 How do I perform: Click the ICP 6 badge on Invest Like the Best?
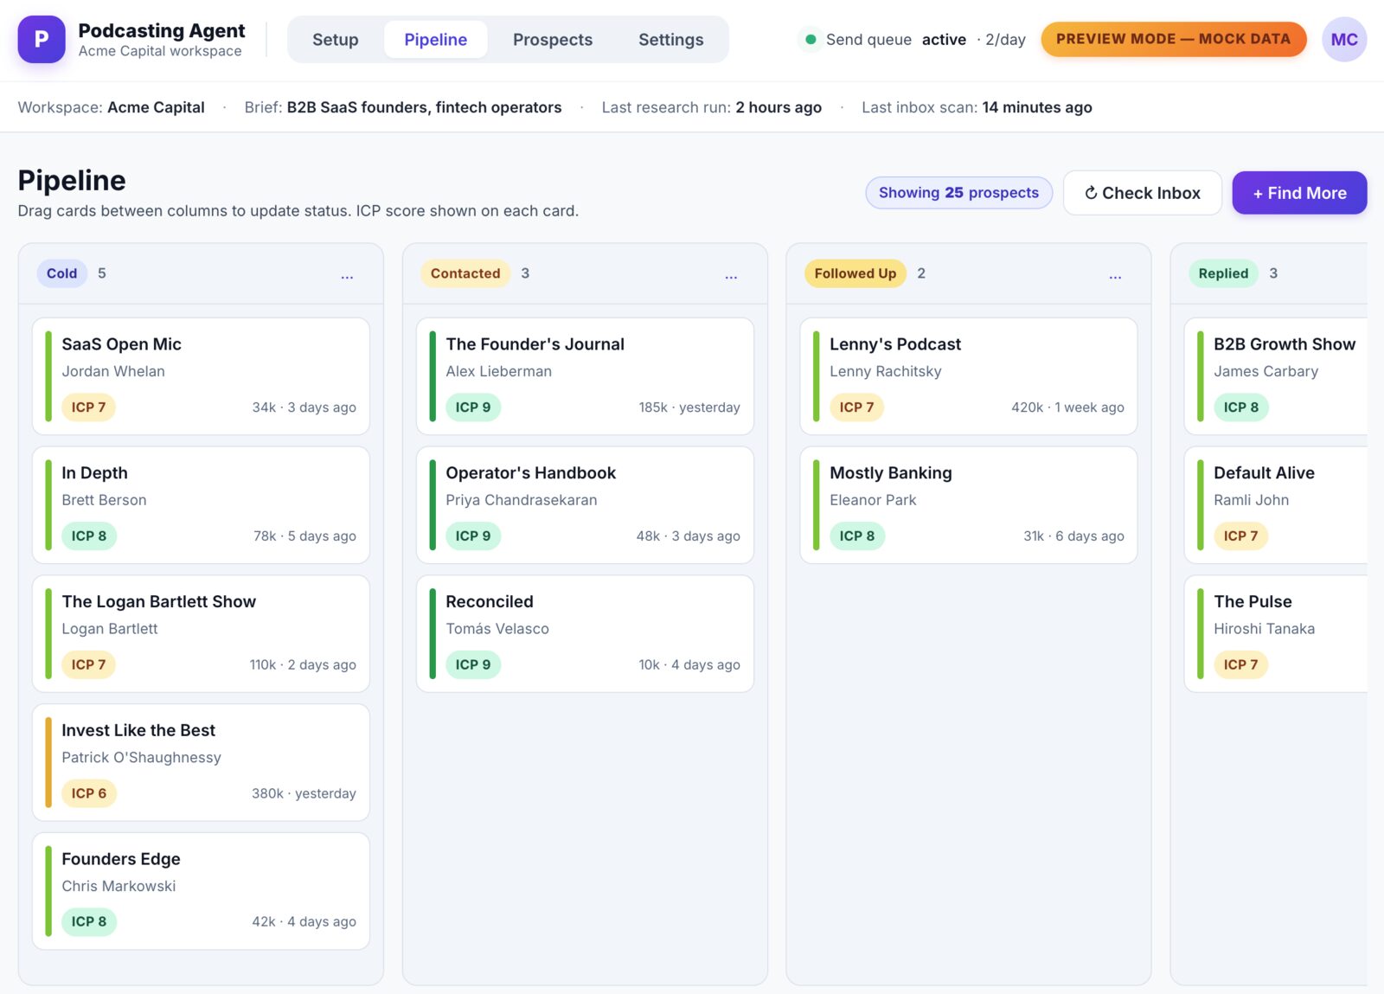click(x=88, y=793)
